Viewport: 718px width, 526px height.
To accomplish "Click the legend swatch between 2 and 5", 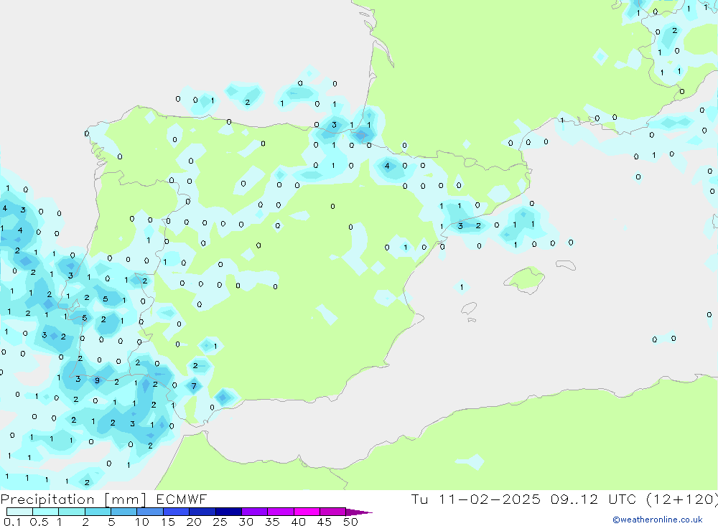I will tap(98, 512).
